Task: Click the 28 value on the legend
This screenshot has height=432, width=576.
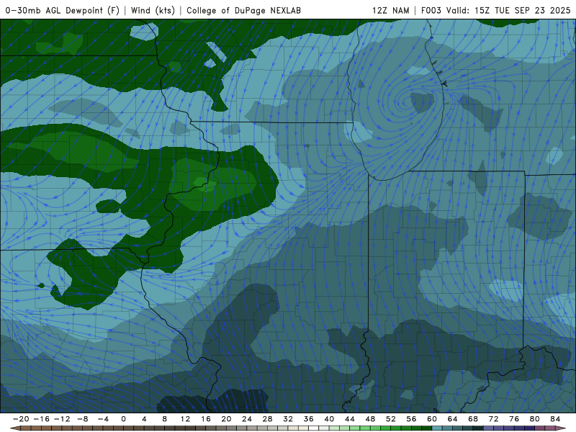Action: (x=267, y=419)
